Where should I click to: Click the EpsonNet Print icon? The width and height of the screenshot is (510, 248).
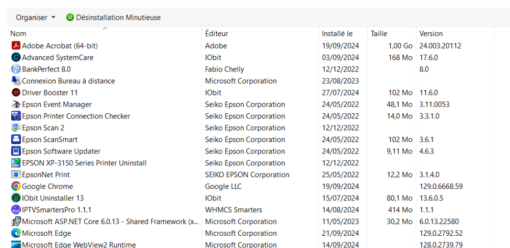[x=16, y=175]
